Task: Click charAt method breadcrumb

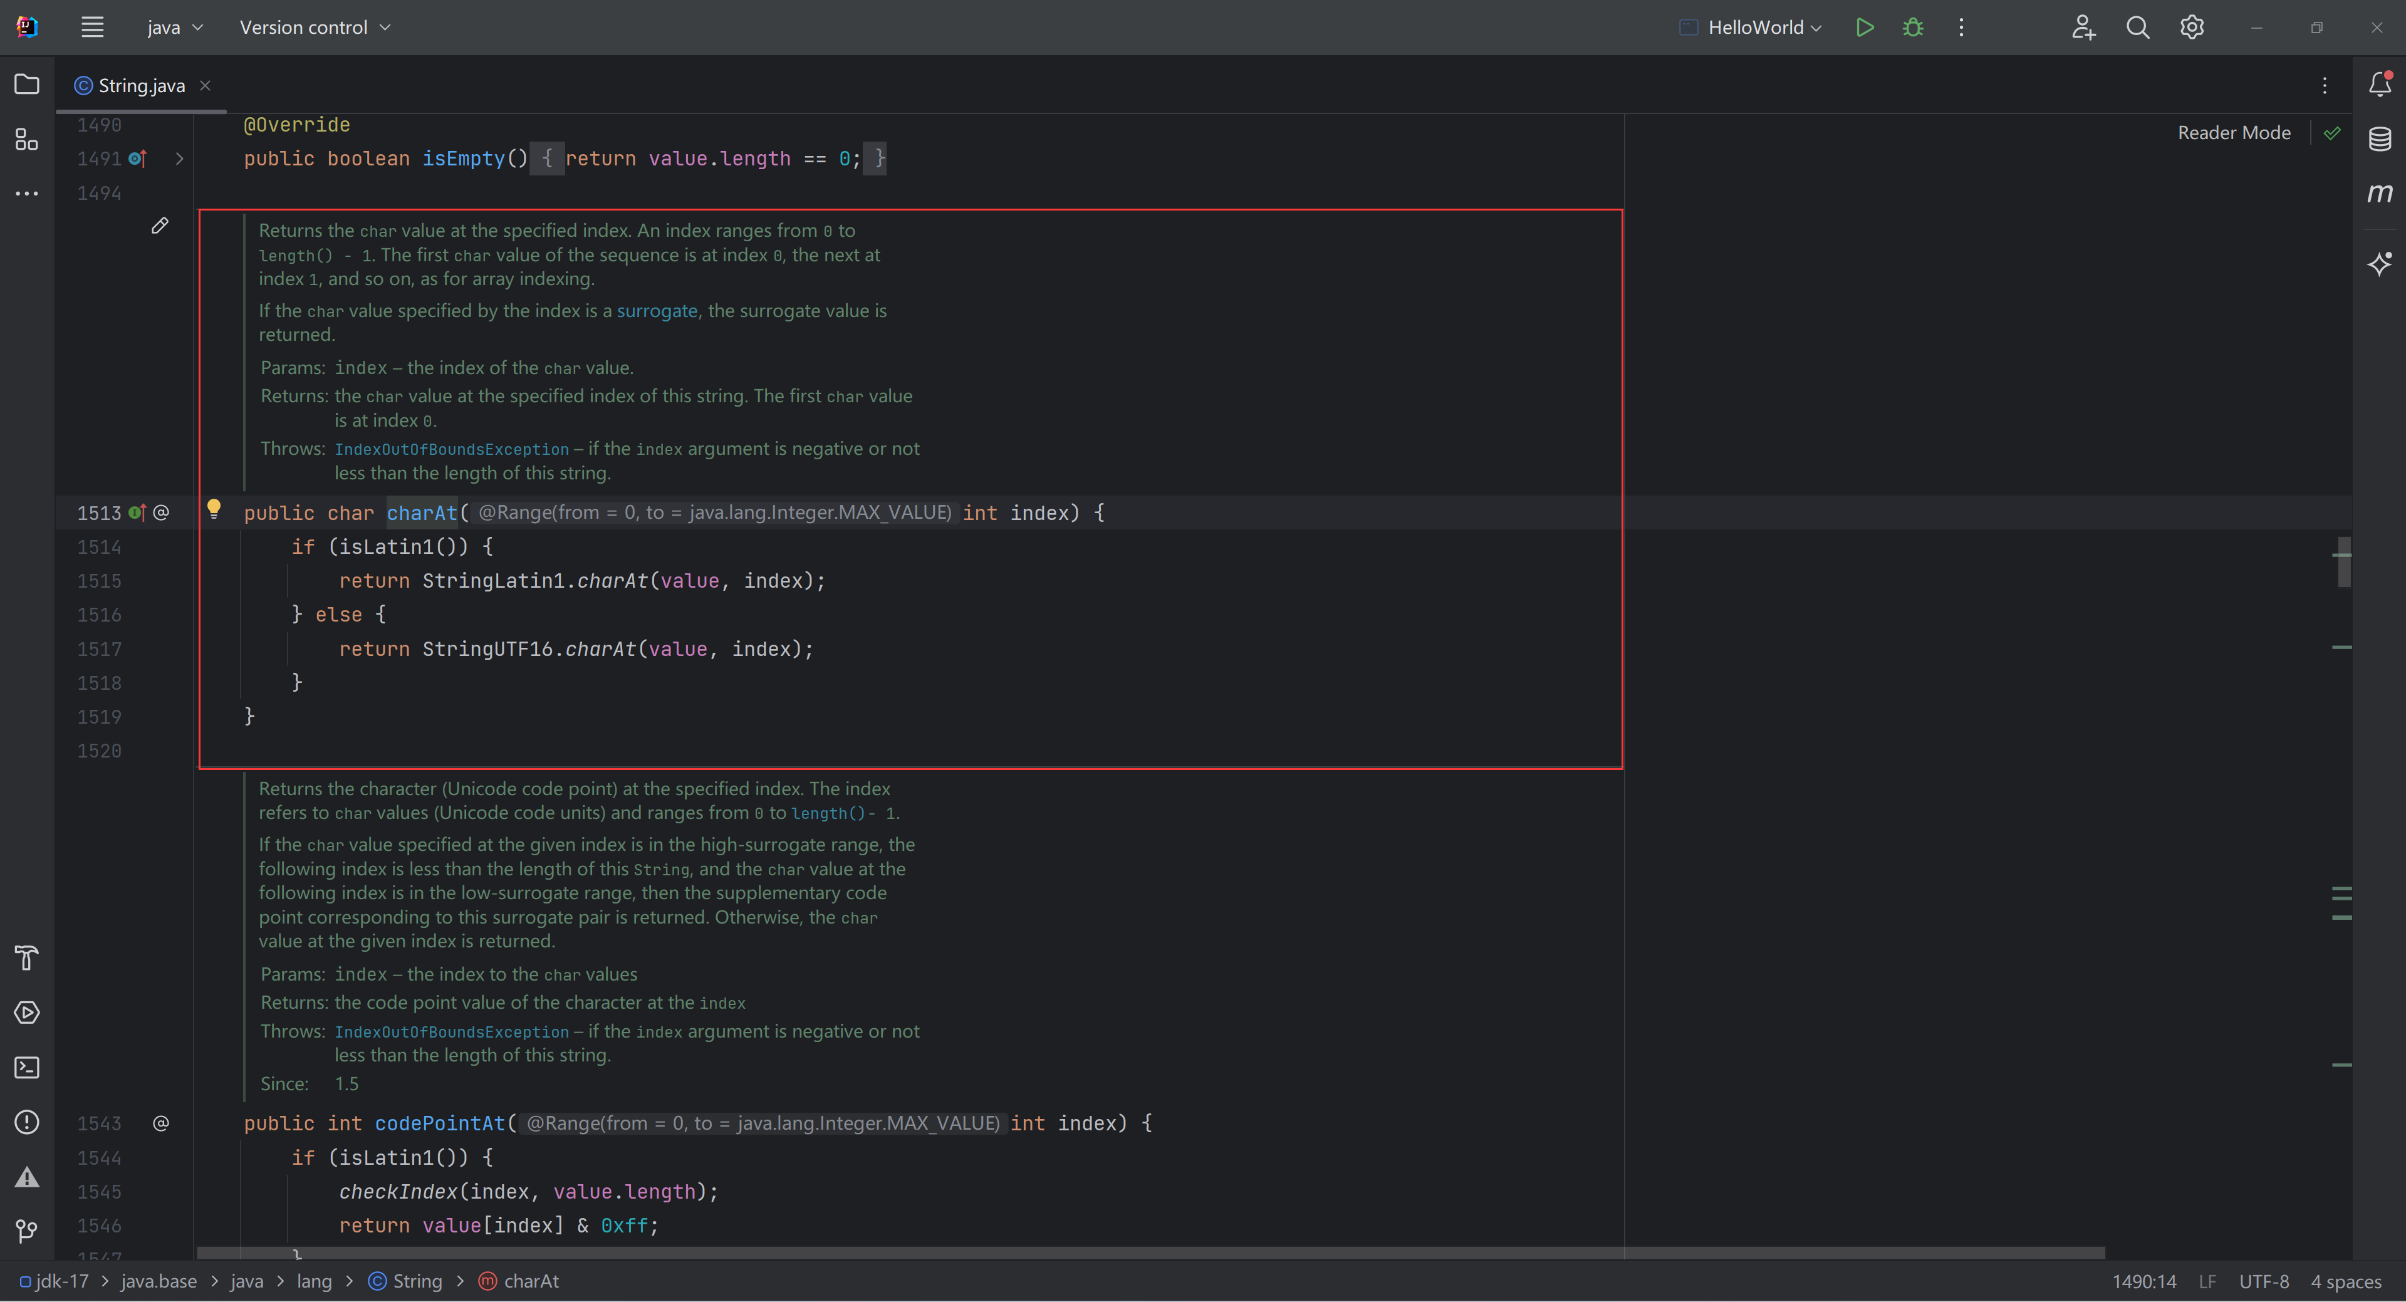Action: 519,1281
